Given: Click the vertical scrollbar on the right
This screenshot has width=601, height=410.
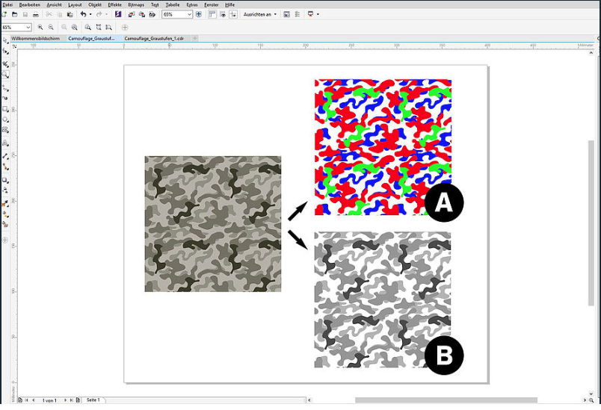Looking at the screenshot, I should 592,224.
